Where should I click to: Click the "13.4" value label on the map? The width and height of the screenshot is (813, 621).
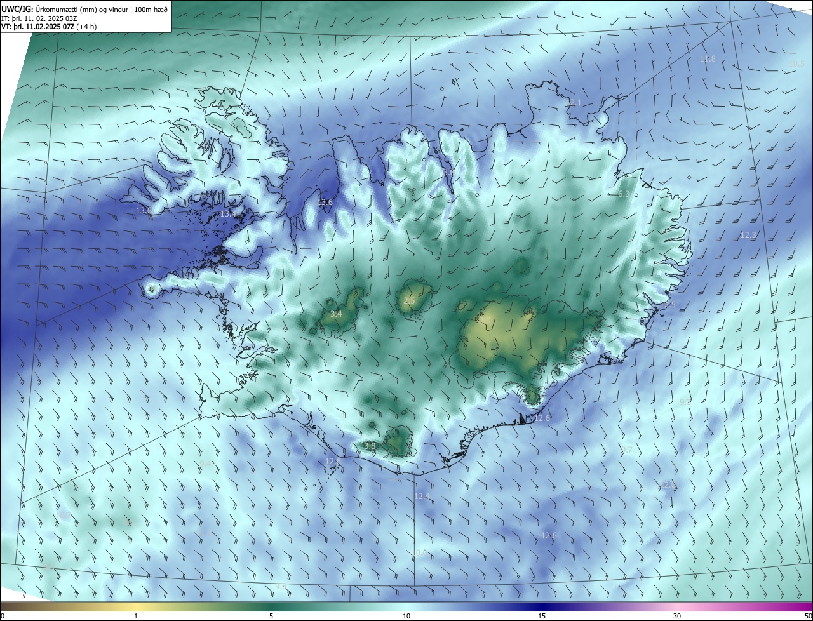(228, 215)
